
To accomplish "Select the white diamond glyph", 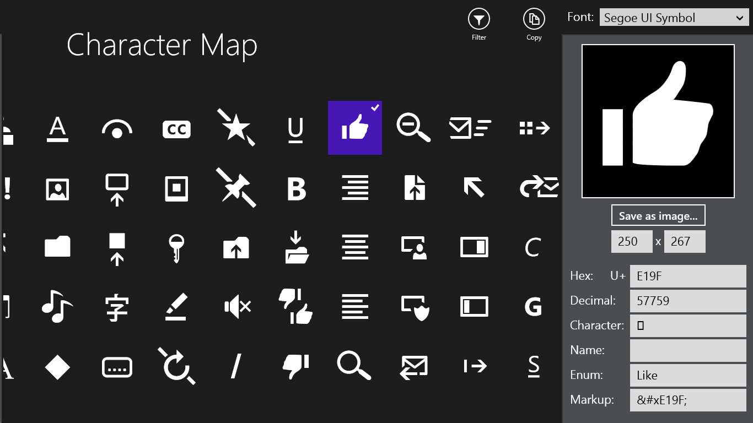I will pos(57,366).
